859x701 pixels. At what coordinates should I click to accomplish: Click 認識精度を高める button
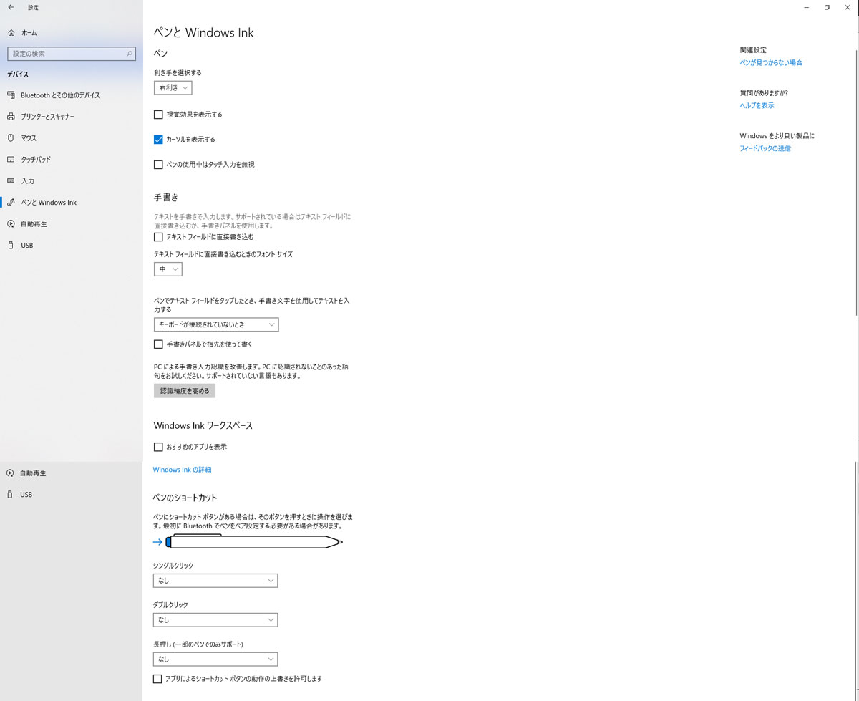(x=185, y=391)
